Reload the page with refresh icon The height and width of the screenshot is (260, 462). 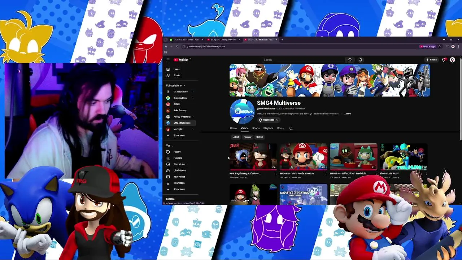click(177, 47)
